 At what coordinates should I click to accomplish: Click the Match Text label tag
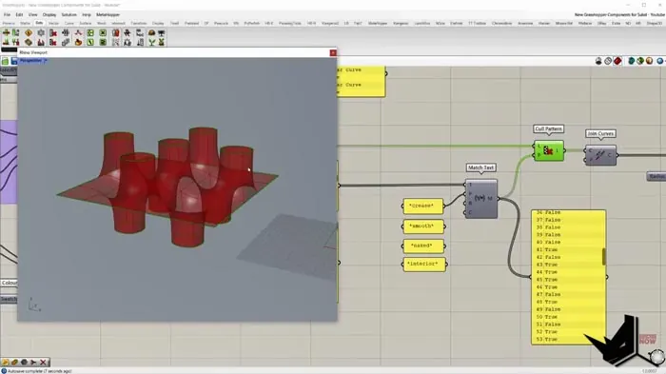[x=480, y=167]
